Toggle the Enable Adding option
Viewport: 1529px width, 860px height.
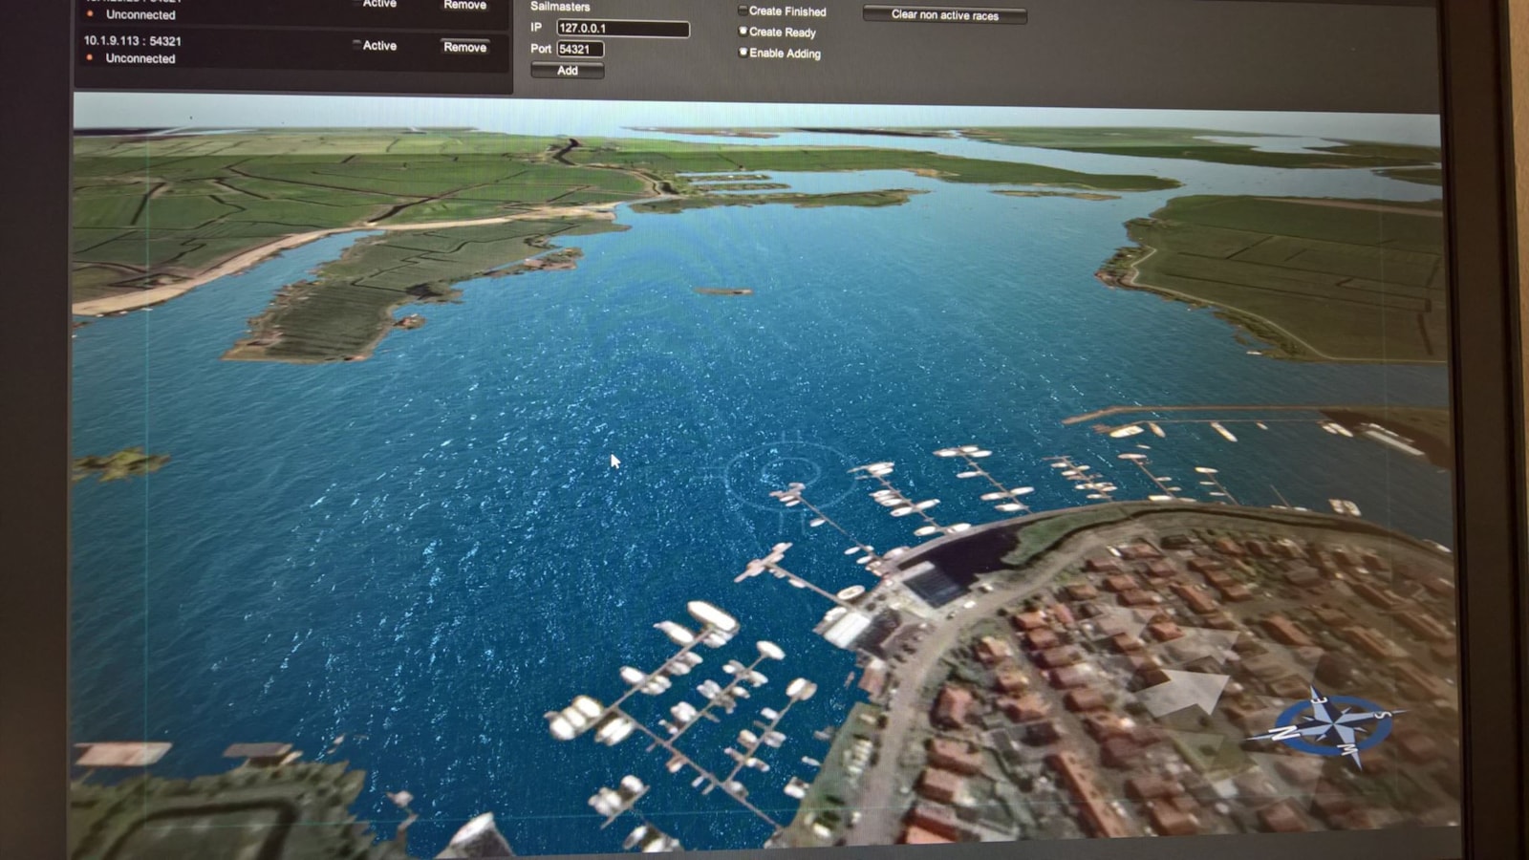click(x=743, y=53)
